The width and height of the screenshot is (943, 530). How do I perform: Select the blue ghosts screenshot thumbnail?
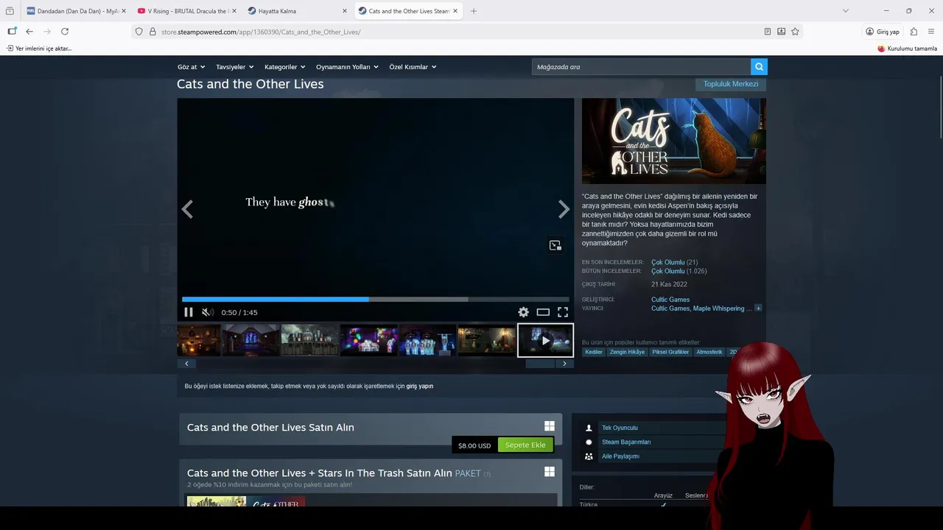click(x=427, y=340)
